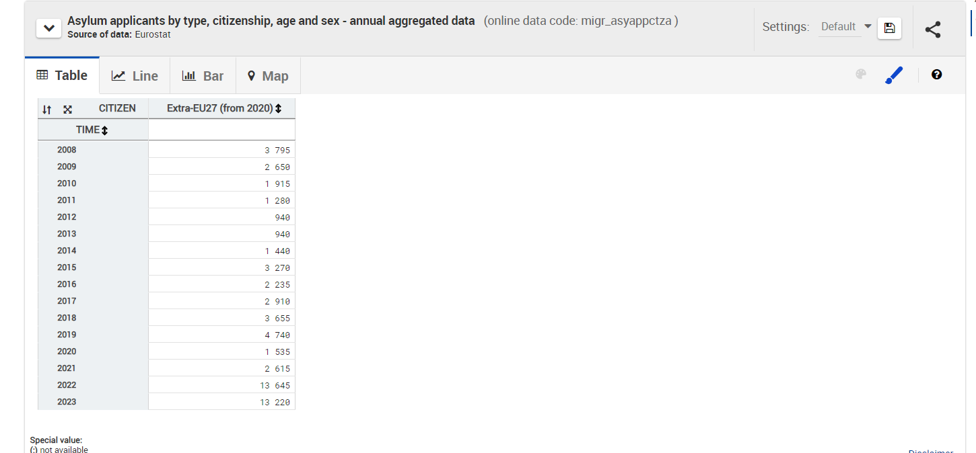This screenshot has width=976, height=453.
Task: Select the Table view tab
Action: pyautogui.click(x=62, y=75)
